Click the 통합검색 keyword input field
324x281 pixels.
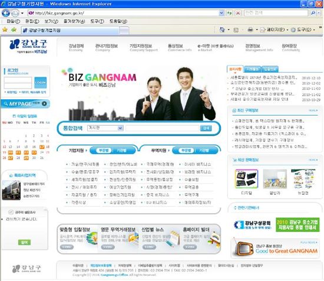162,128
